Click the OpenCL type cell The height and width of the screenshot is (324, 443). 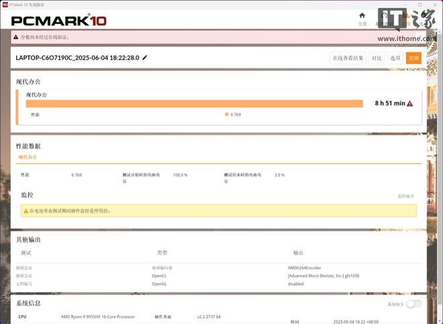pyautogui.click(x=159, y=276)
